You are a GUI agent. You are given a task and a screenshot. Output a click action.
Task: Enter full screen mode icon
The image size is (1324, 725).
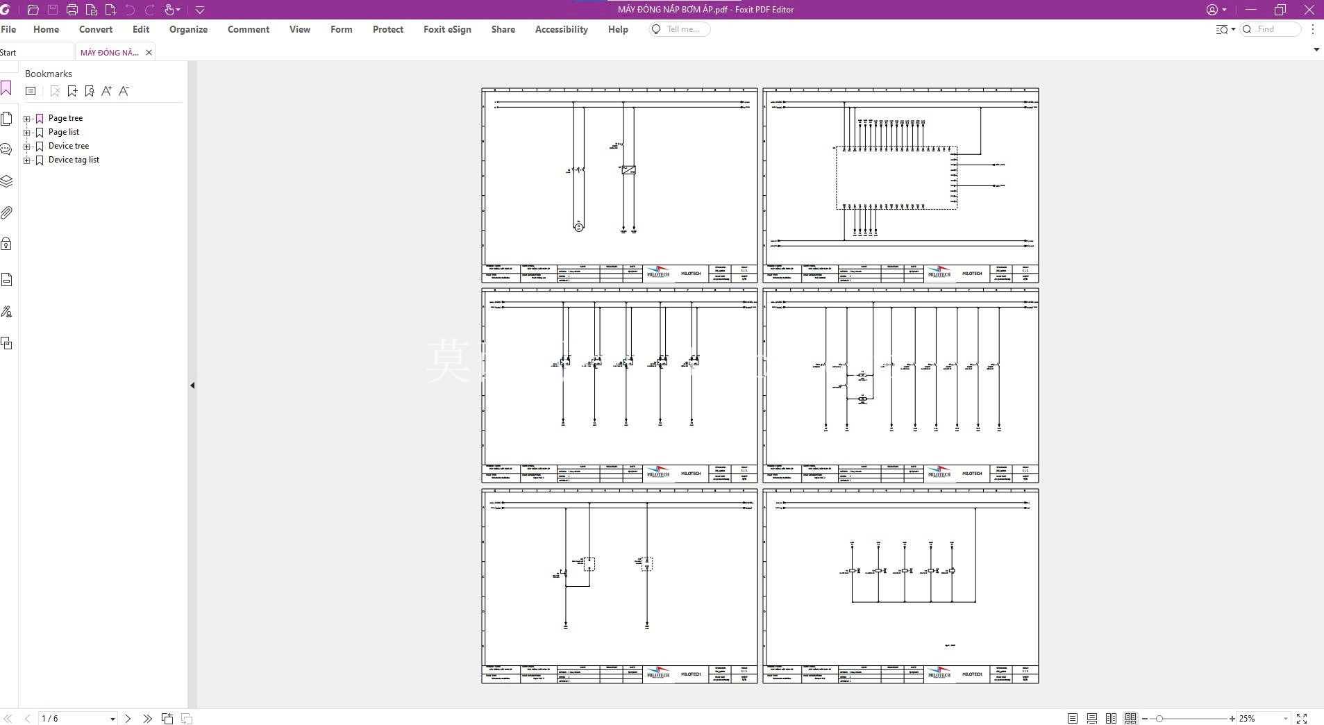pos(1302,719)
